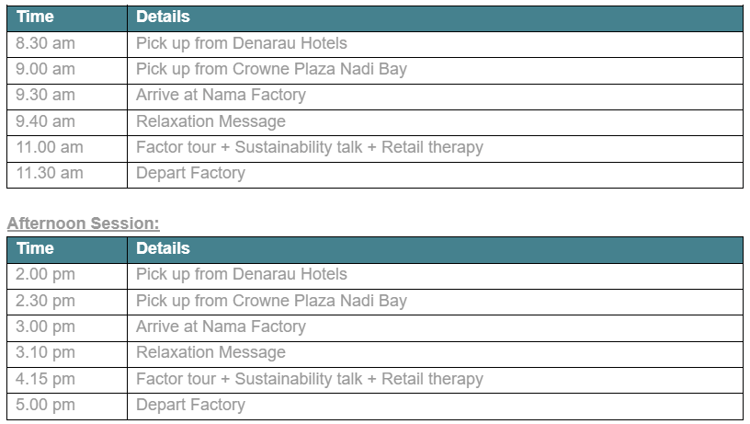750x424 pixels.
Task: Click the morning Arrive at Nama Factory text
Action: point(221,95)
